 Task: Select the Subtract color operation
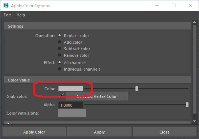(60, 48)
